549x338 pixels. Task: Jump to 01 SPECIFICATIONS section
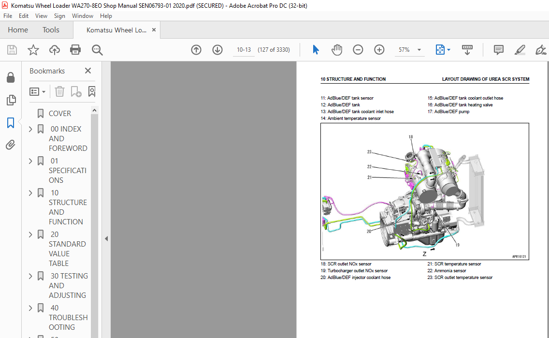click(x=68, y=171)
